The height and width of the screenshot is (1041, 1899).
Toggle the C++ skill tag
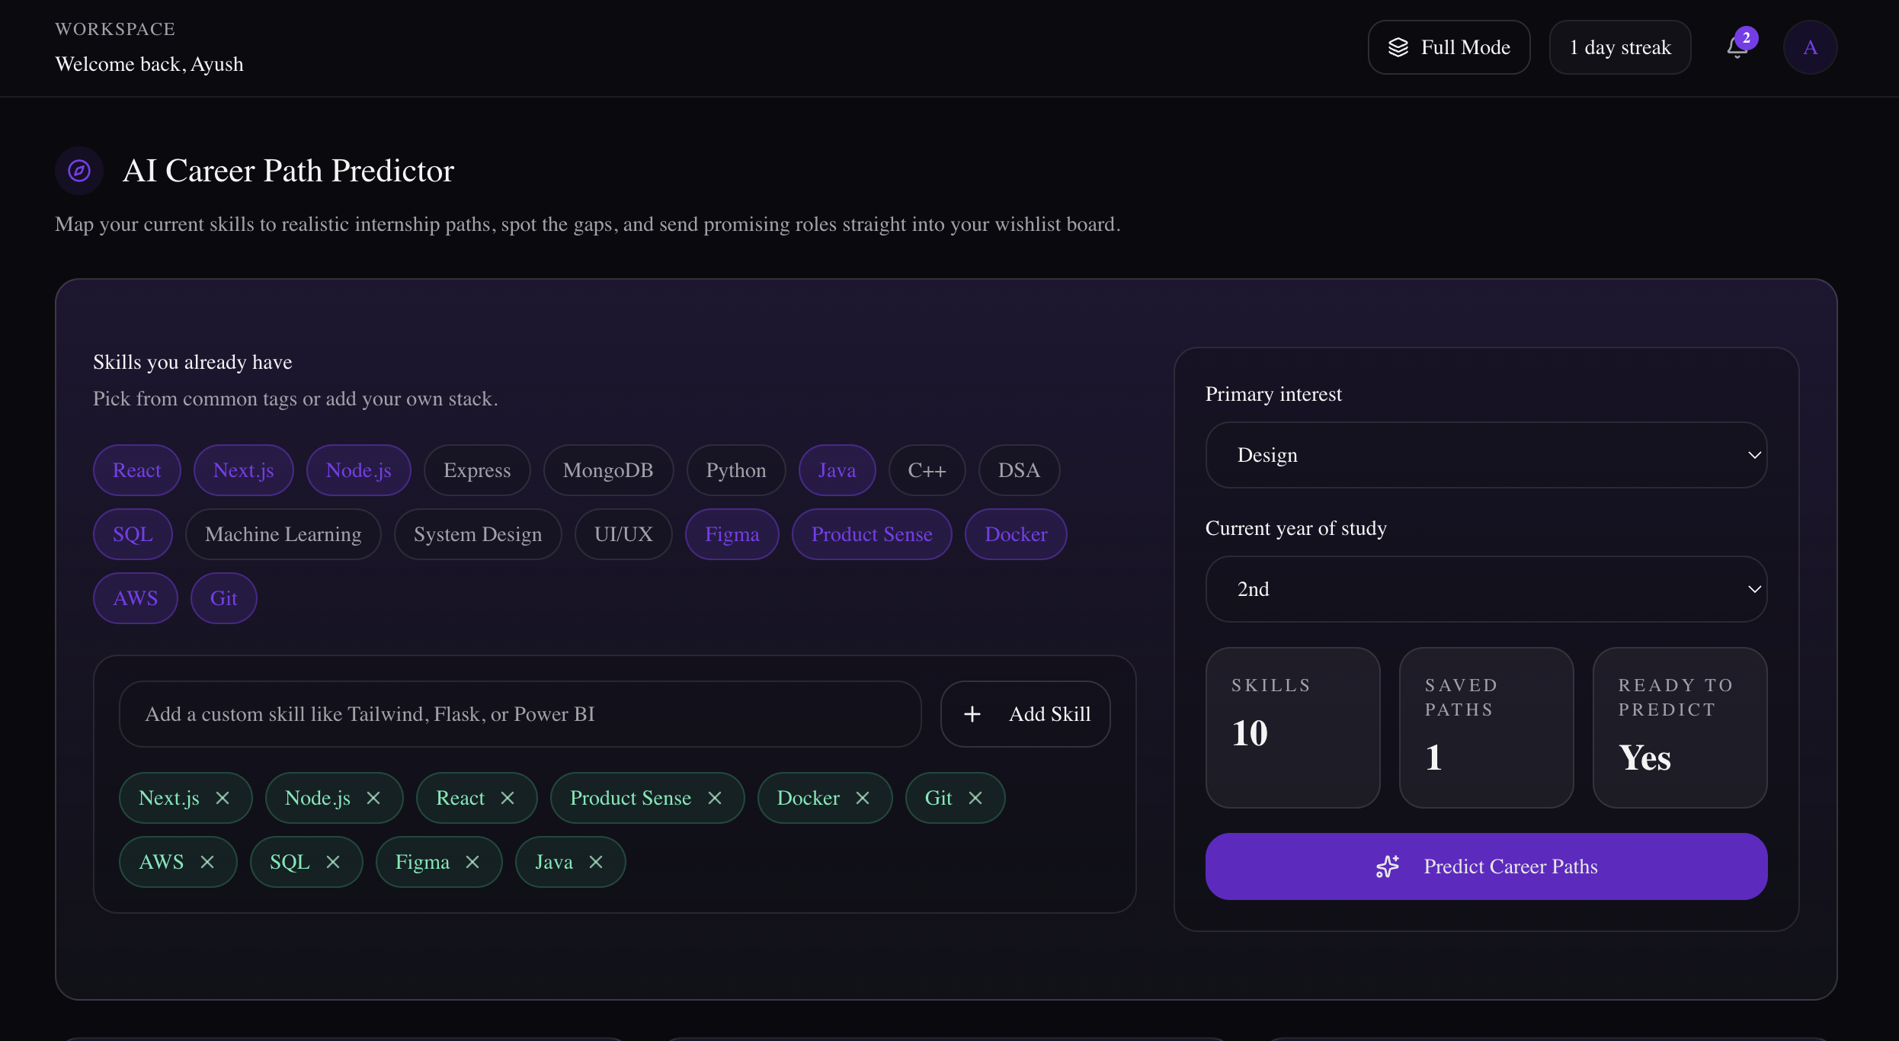coord(927,470)
